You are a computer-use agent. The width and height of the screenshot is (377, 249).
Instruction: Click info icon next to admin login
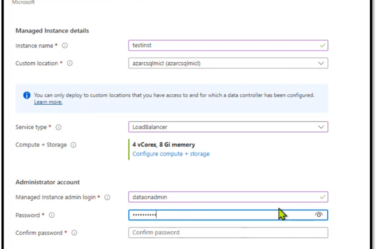pyautogui.click(x=107, y=197)
